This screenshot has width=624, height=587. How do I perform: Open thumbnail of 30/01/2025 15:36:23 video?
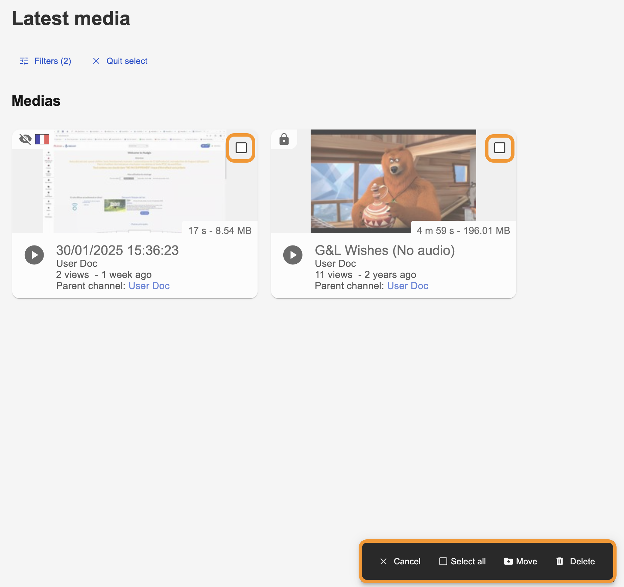click(x=135, y=181)
